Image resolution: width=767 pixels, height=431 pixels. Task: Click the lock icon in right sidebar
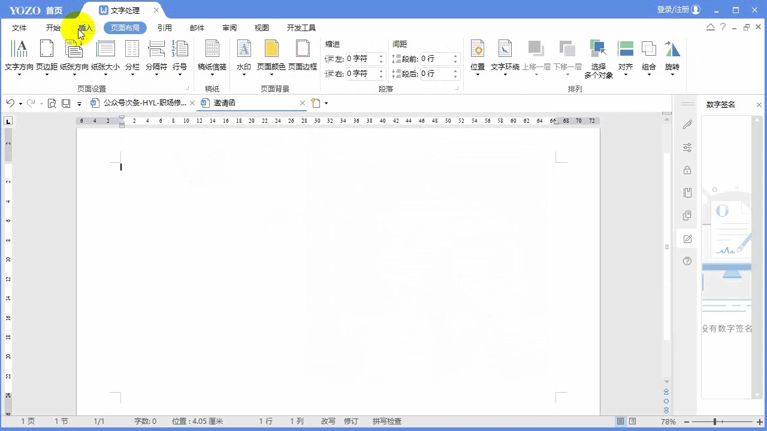coord(687,170)
